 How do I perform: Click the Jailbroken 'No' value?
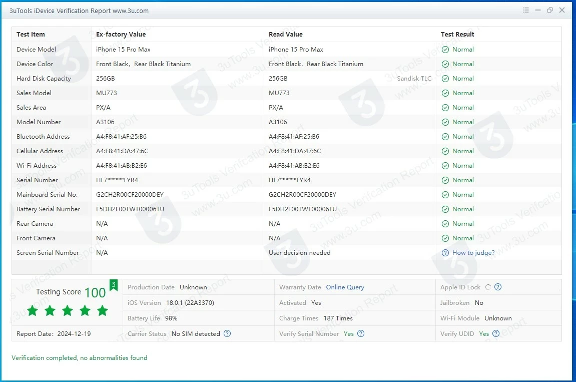pyautogui.click(x=479, y=302)
